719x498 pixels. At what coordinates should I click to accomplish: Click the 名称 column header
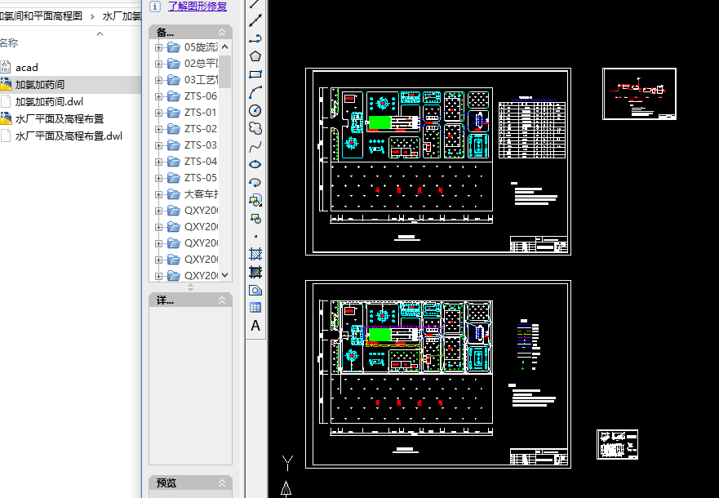click(9, 42)
